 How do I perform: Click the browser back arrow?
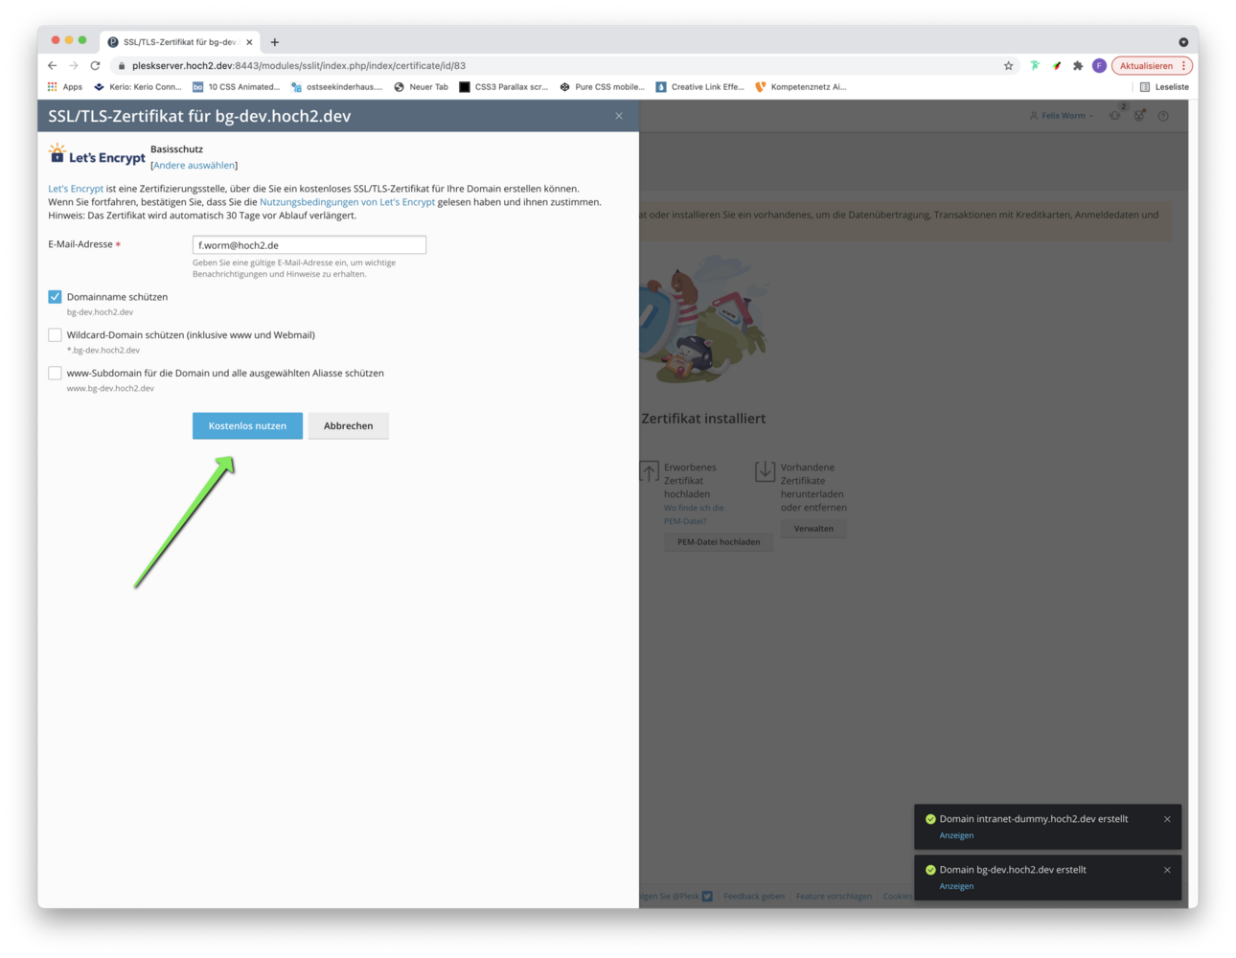(x=52, y=66)
